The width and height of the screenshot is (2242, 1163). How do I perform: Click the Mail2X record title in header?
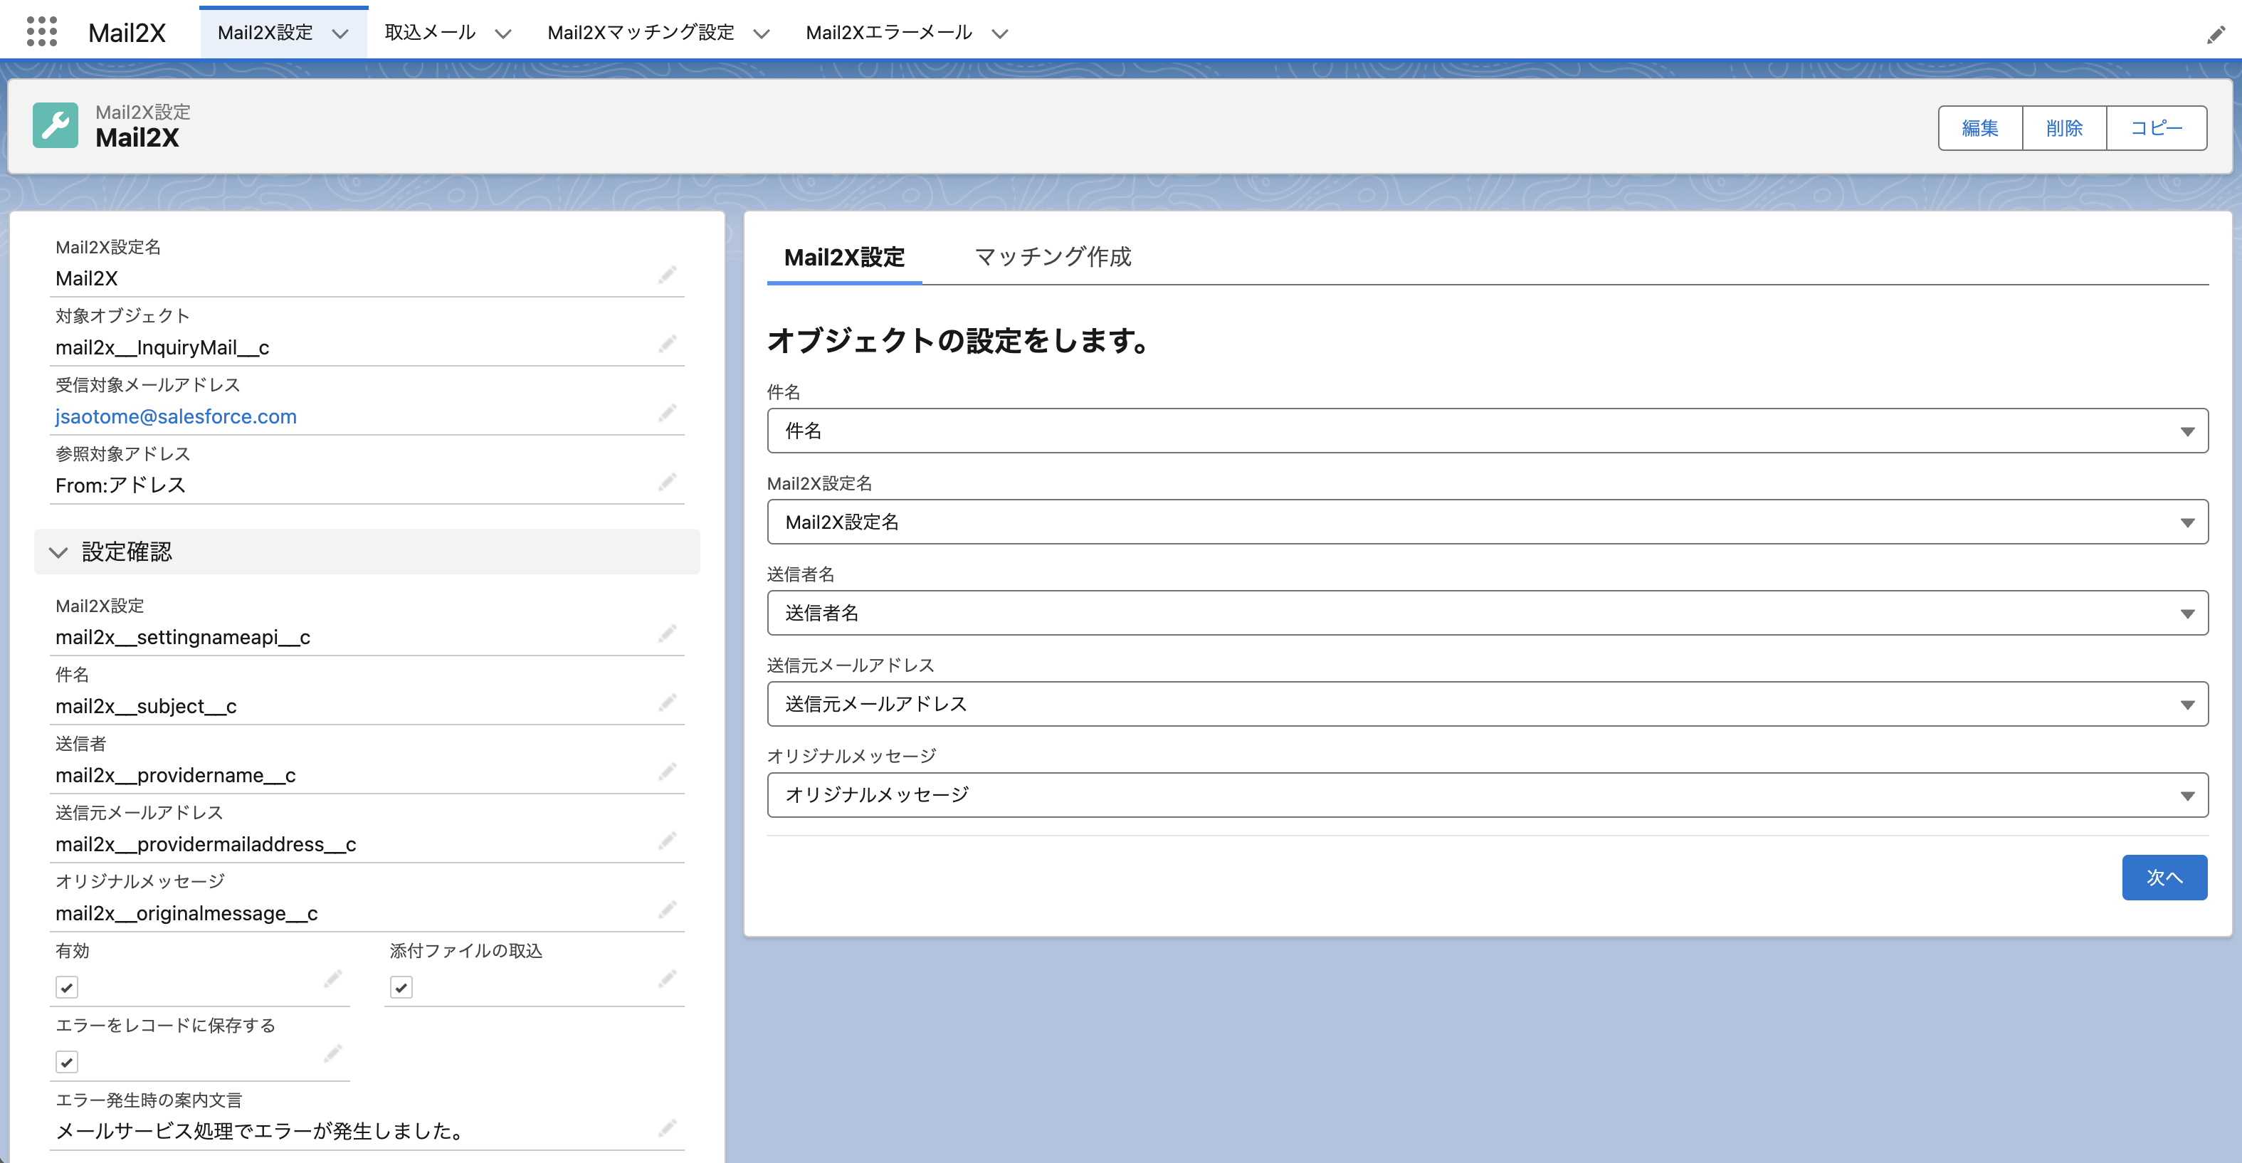click(137, 137)
